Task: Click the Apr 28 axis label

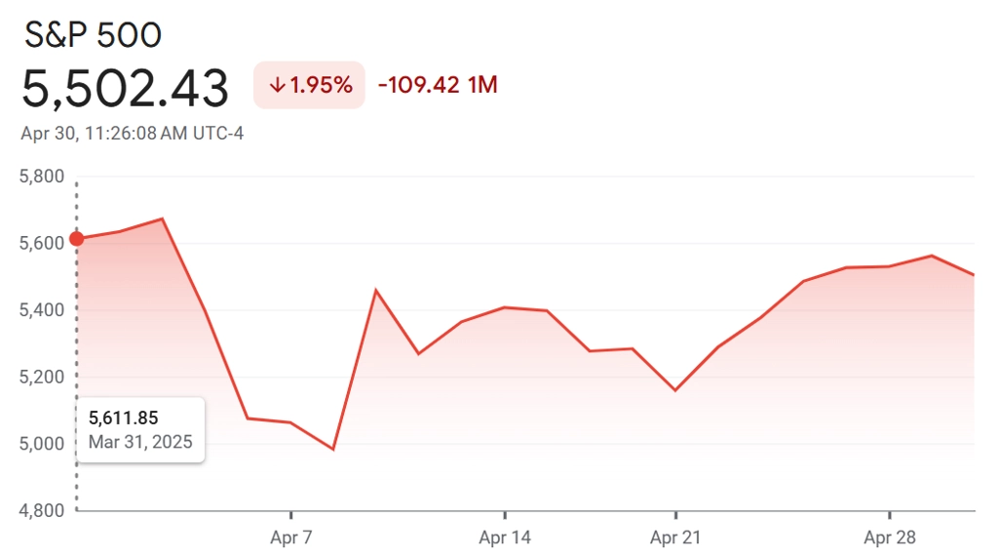Action: click(x=890, y=538)
